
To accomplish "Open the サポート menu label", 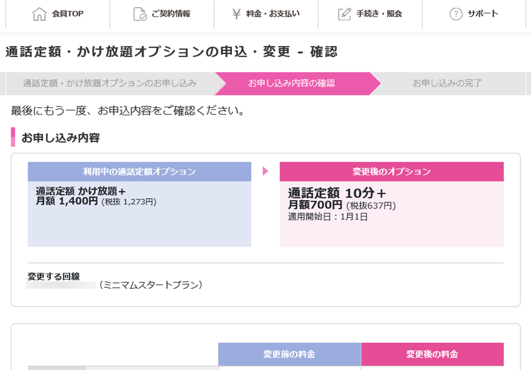I will pyautogui.click(x=483, y=14).
